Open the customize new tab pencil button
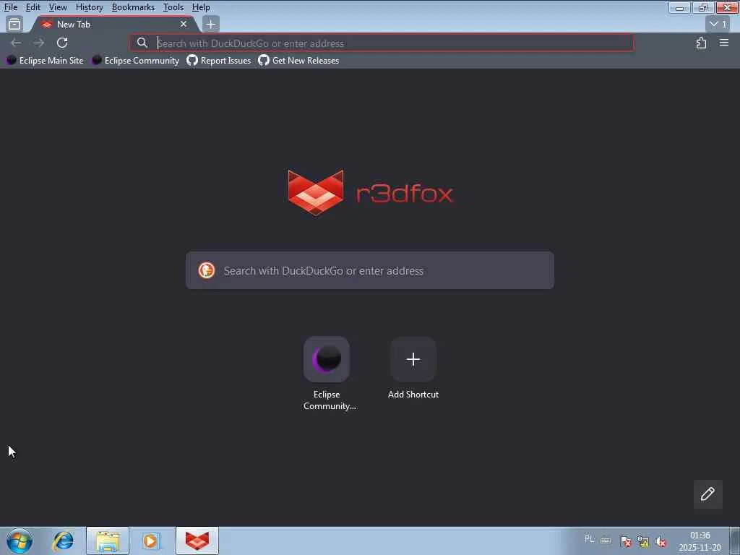Viewport: 740px width, 555px height. 707,494
